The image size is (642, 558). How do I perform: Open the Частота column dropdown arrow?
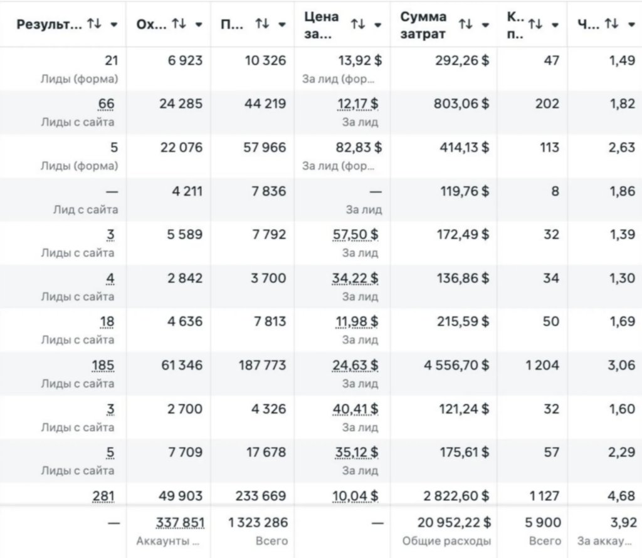point(631,24)
